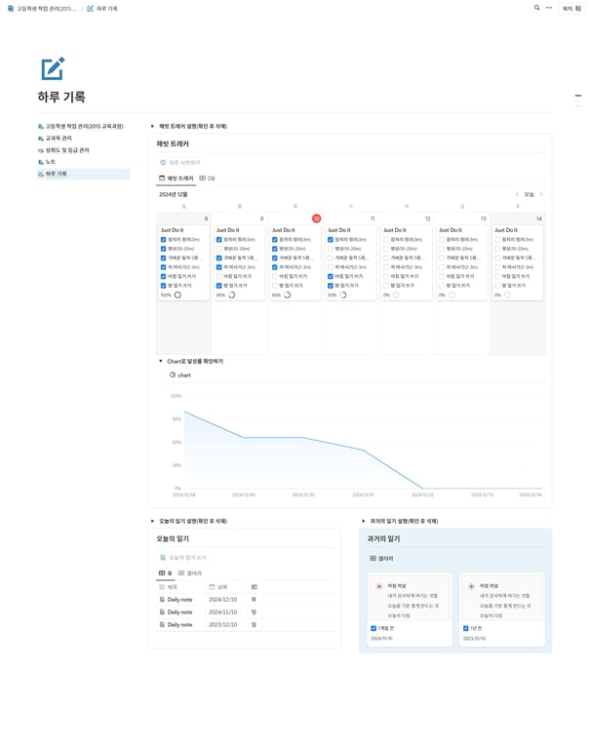The image size is (589, 749).
Task: Click the page icon of Daily note 2024/11/10
Action: (162, 611)
